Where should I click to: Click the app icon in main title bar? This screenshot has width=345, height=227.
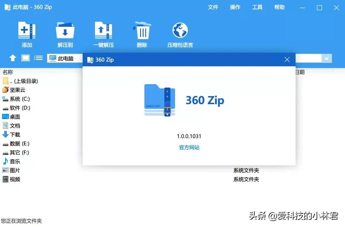8,7
